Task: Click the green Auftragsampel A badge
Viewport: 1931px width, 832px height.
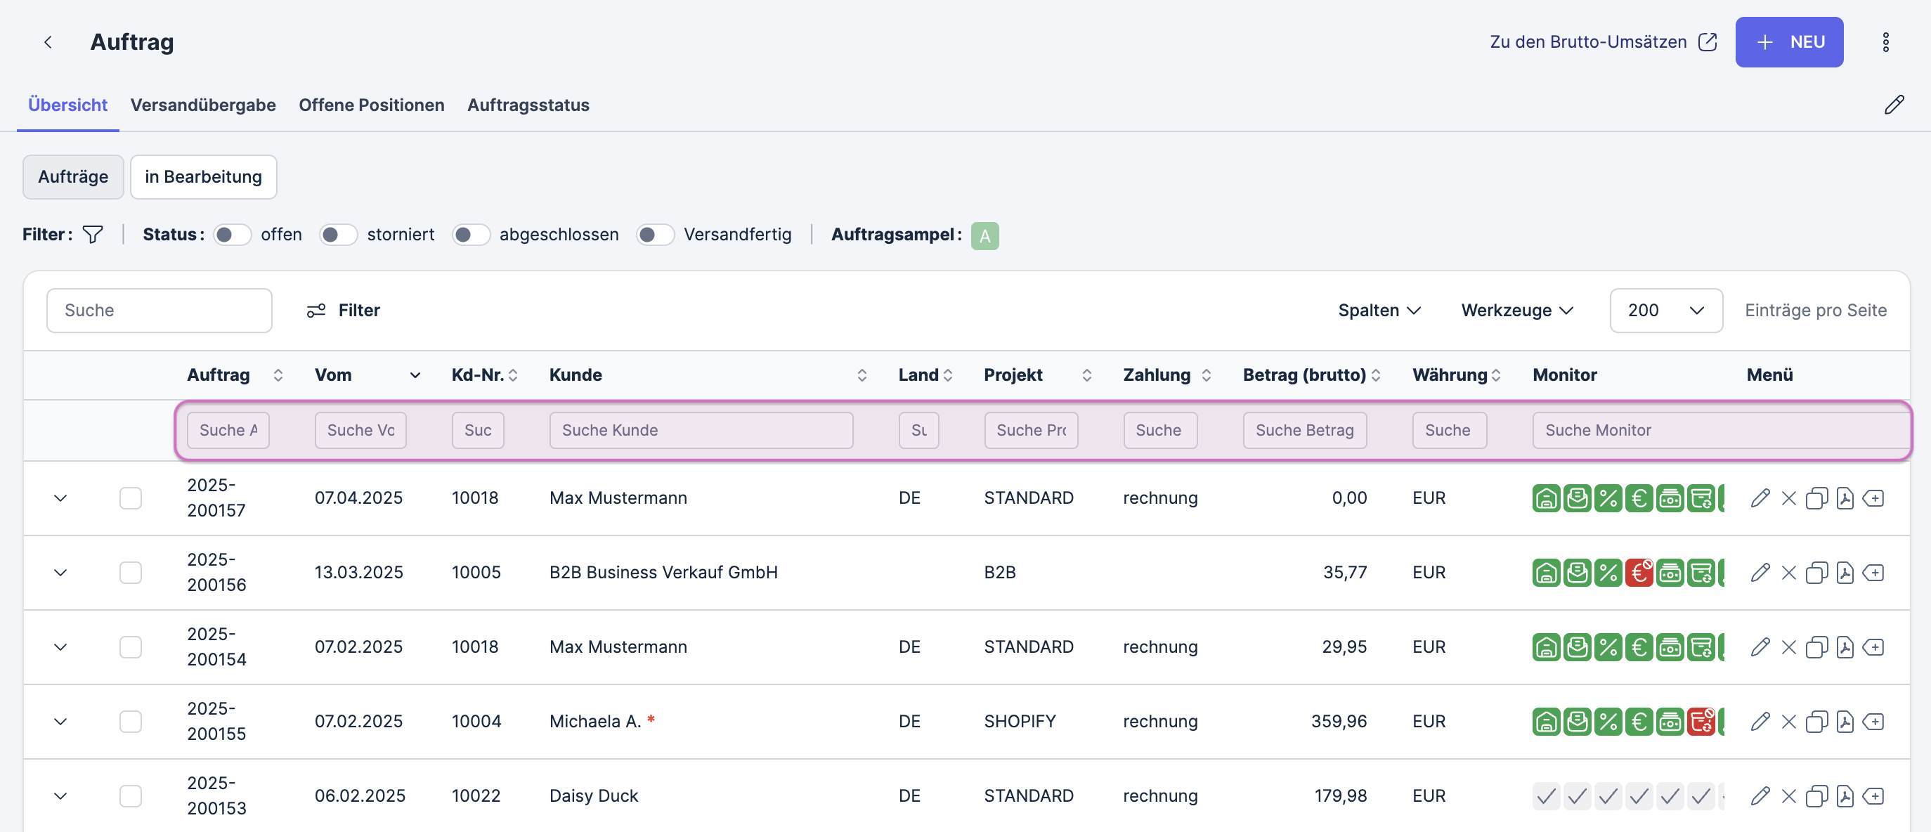Action: [x=984, y=235]
